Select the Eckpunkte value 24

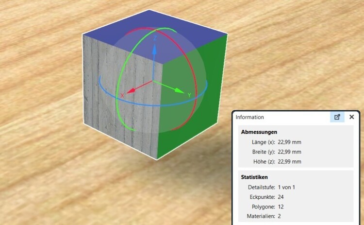[281, 197]
